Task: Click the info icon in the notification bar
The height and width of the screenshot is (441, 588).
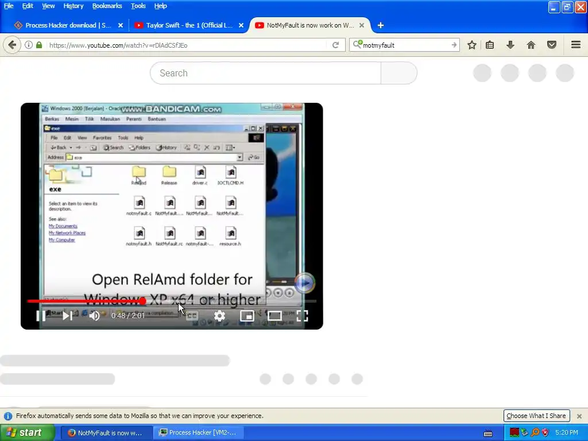Action: pos(8,416)
